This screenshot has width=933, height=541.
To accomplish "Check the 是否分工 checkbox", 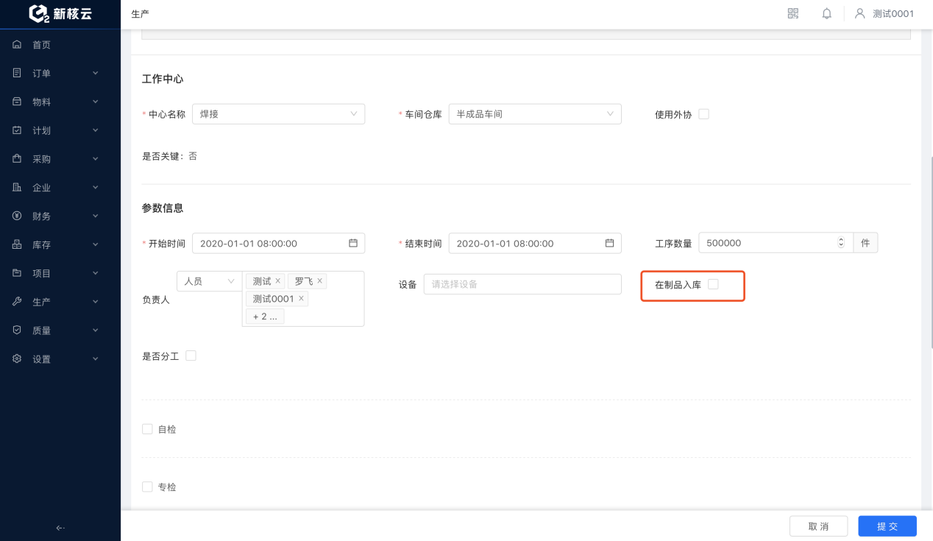I will (191, 356).
